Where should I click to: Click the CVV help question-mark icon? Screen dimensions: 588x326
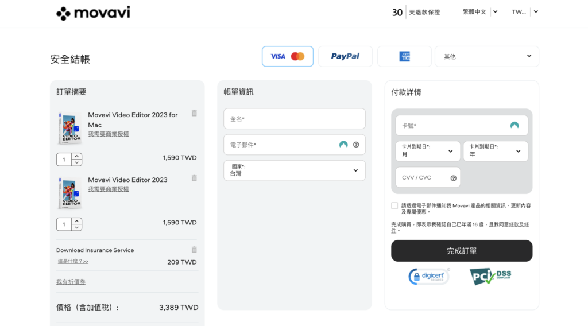[454, 178]
